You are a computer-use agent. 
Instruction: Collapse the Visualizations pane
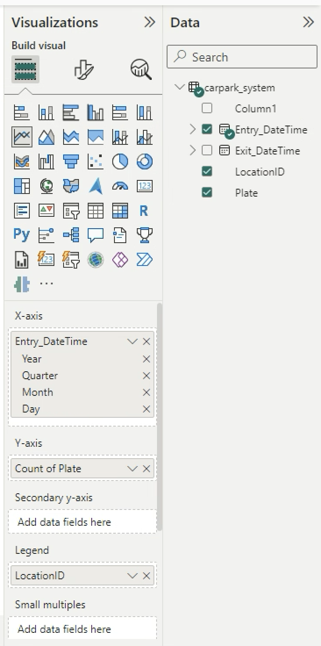click(150, 22)
